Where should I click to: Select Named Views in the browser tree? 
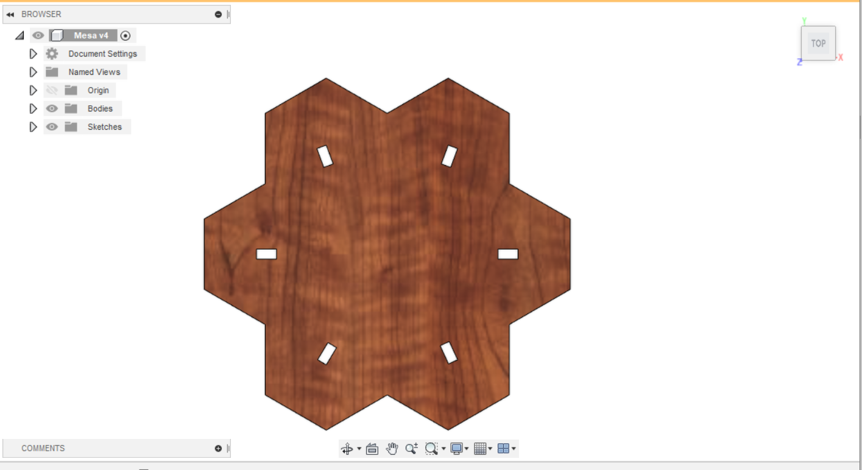tap(94, 72)
